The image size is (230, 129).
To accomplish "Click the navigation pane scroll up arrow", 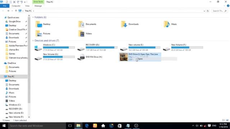I will coord(29,16).
